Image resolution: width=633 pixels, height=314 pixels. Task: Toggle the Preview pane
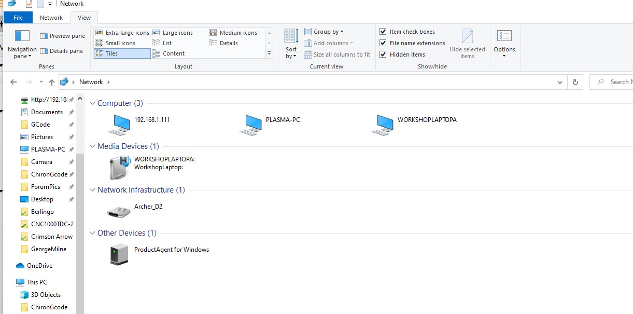[62, 36]
